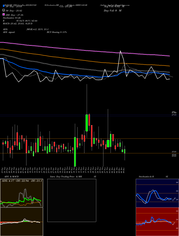Screen dimensions: 179x236
Task: Open the blue Stochastics chart panel
Action: tap(157, 193)
